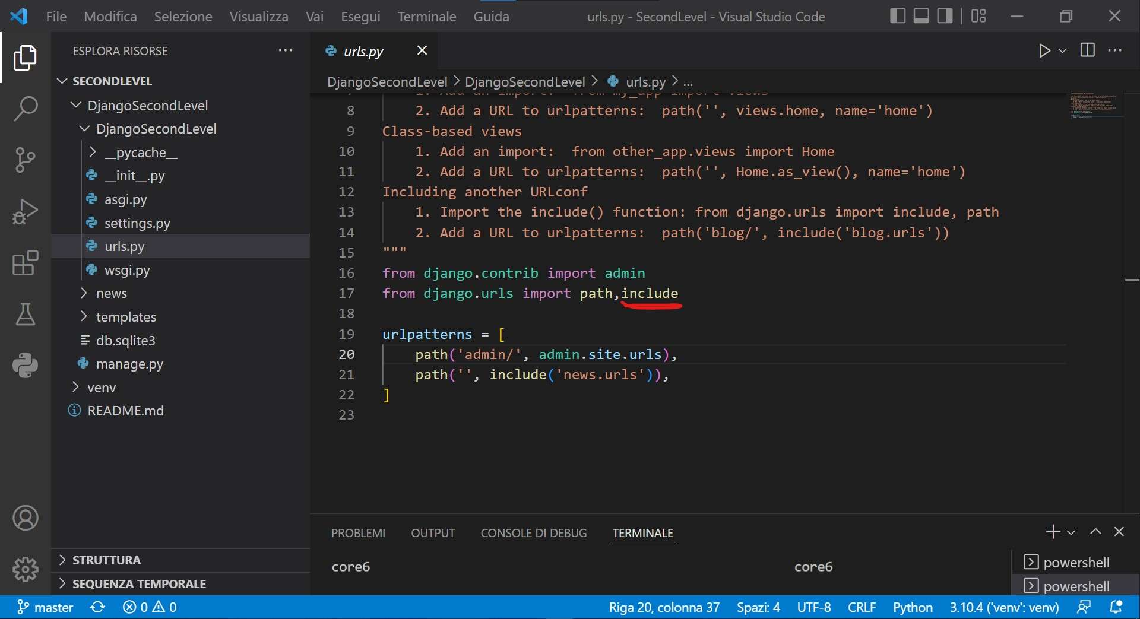Image resolution: width=1140 pixels, height=619 pixels.
Task: Maximize the panel size with caret
Action: click(1095, 532)
